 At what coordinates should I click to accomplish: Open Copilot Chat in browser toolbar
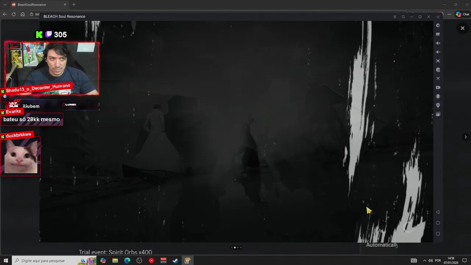coord(463,14)
